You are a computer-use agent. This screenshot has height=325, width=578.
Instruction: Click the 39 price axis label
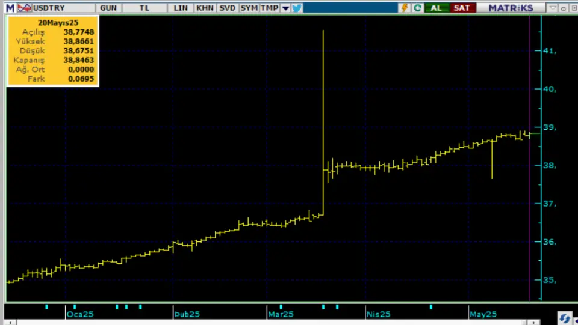point(550,127)
